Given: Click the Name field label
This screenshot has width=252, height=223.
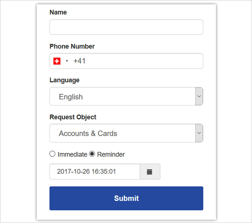Looking at the screenshot, I should click(58, 12).
